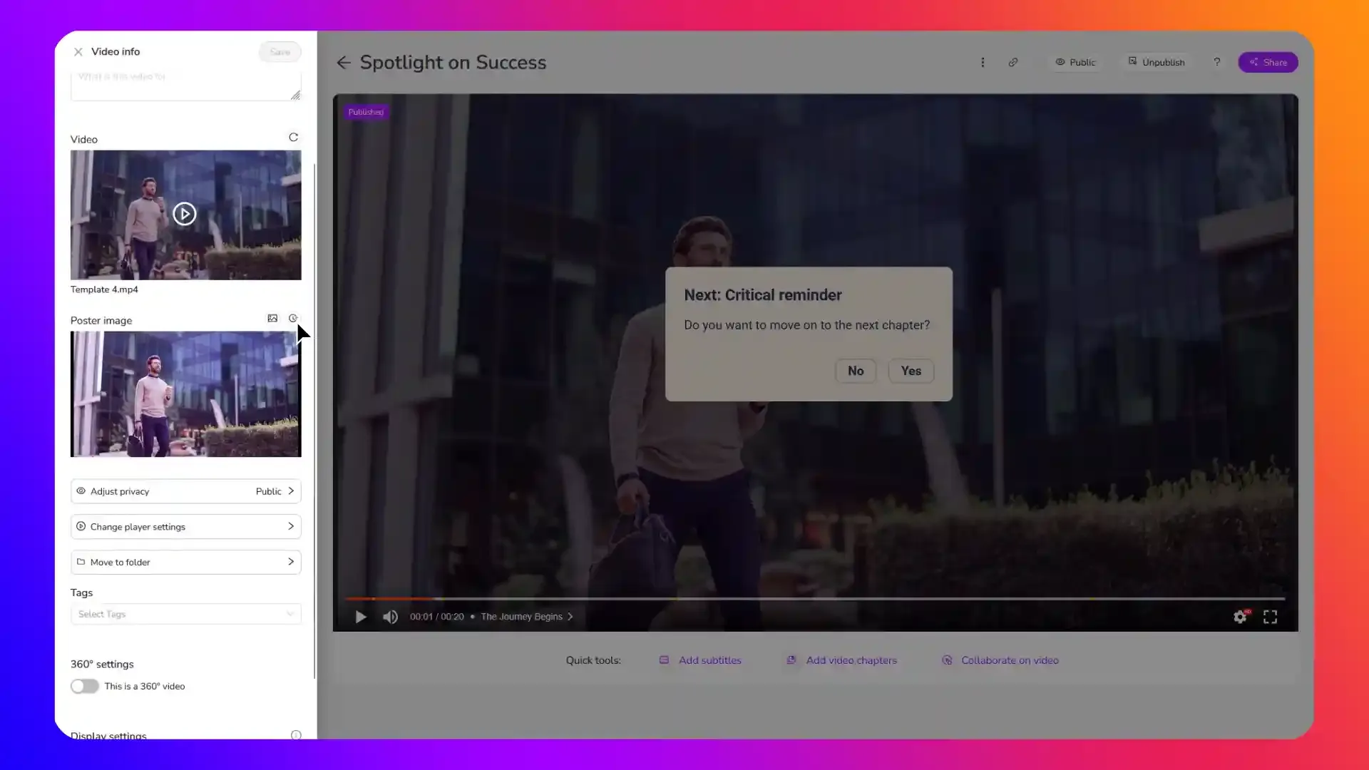Mute the video volume
The height and width of the screenshot is (770, 1369).
tap(390, 617)
